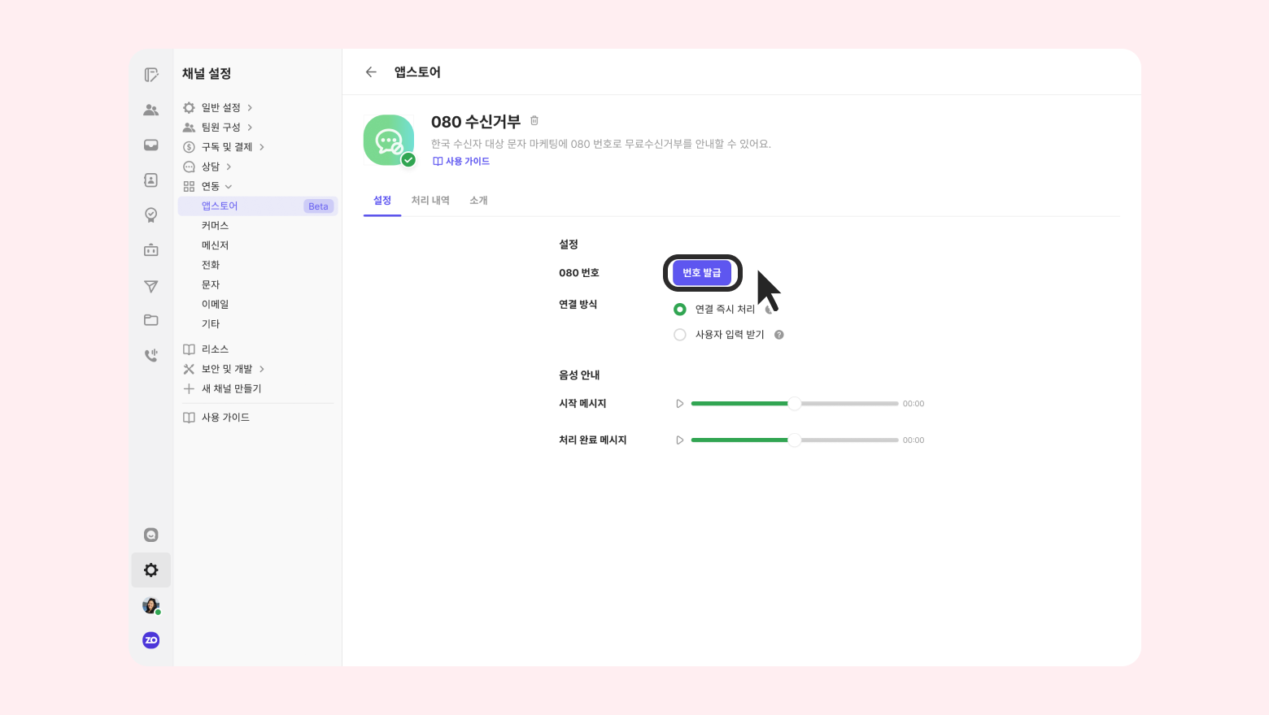Image resolution: width=1269 pixels, height=715 pixels.
Task: Expand the 일반 설정 menu
Action: coord(218,107)
